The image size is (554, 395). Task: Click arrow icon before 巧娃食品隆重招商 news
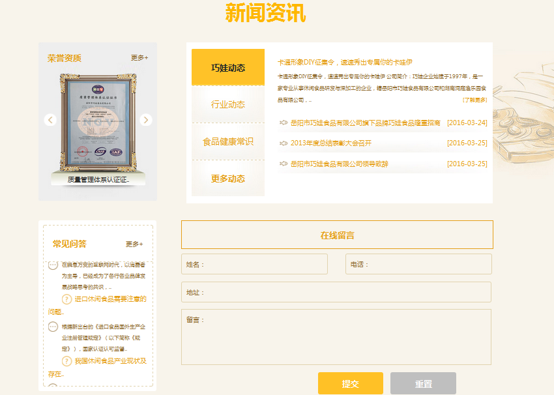[284, 123]
